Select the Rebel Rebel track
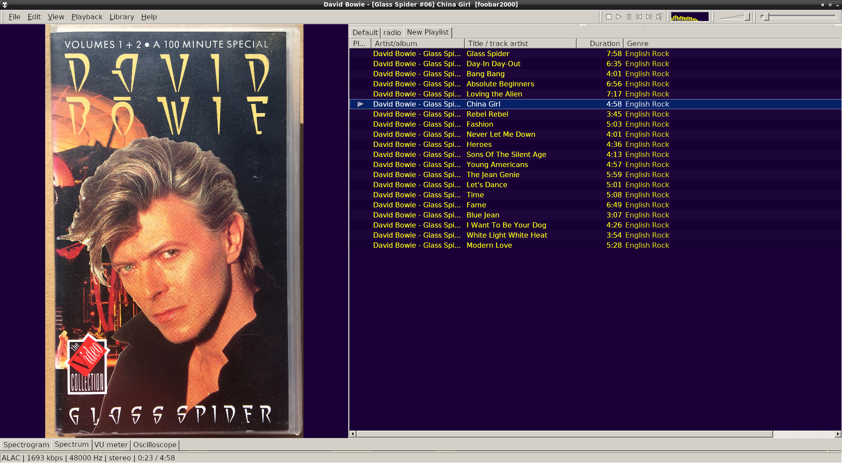Image resolution: width=842 pixels, height=463 pixels. click(x=487, y=114)
